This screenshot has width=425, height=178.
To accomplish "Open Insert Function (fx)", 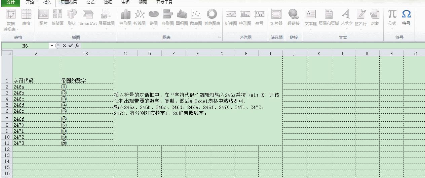I will 77,46.
